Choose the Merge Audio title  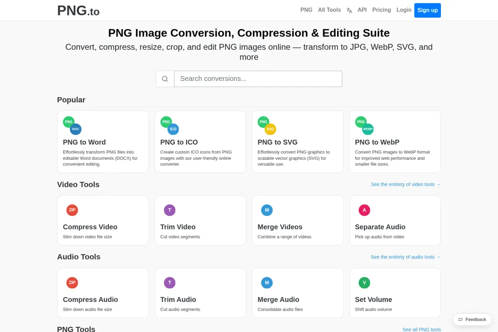278,300
